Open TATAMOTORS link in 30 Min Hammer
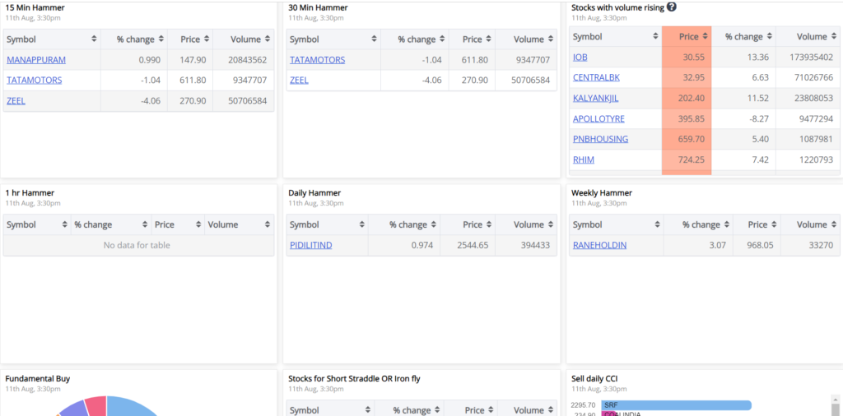Screen dimensions: 843x416 tap(317, 59)
